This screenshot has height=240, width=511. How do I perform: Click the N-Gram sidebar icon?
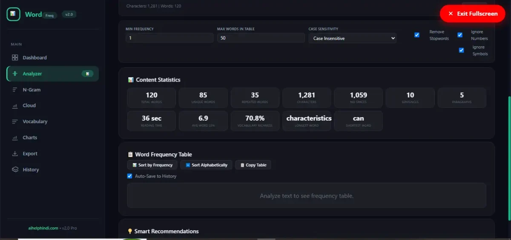point(15,90)
